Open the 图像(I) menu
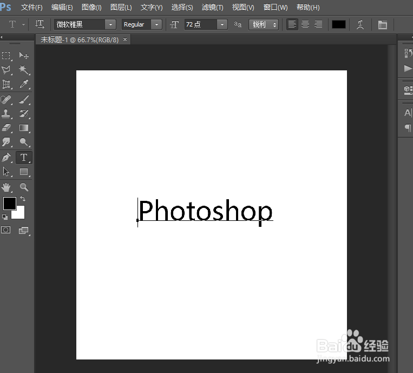 click(x=91, y=8)
